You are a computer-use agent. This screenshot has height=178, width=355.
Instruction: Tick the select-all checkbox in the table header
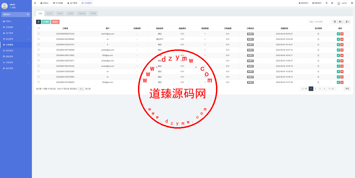coord(38,28)
